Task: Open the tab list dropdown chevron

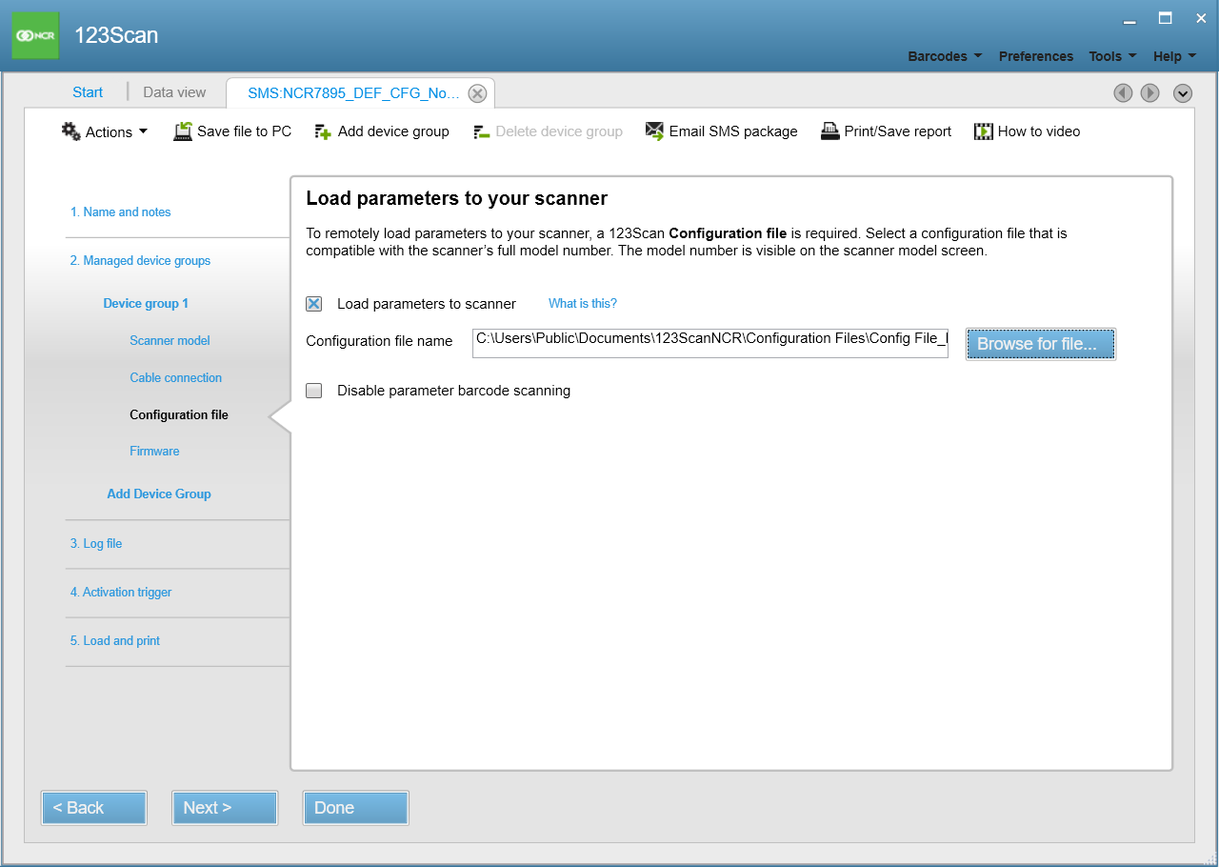Action: (1183, 92)
